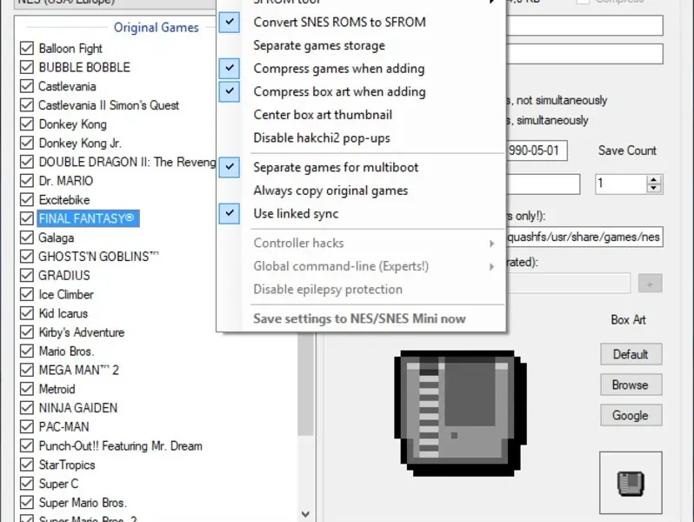
Task: Select MEGA MAN 2 in the games list
Action: tap(79, 370)
